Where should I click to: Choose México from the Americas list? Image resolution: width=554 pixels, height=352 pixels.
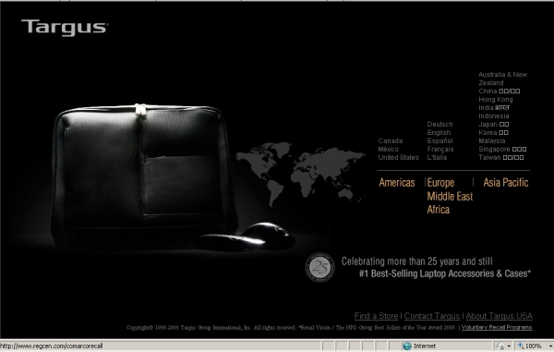[389, 149]
